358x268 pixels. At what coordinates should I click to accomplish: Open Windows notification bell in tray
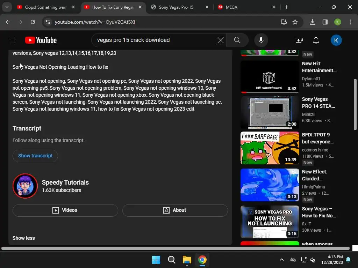click(x=349, y=260)
